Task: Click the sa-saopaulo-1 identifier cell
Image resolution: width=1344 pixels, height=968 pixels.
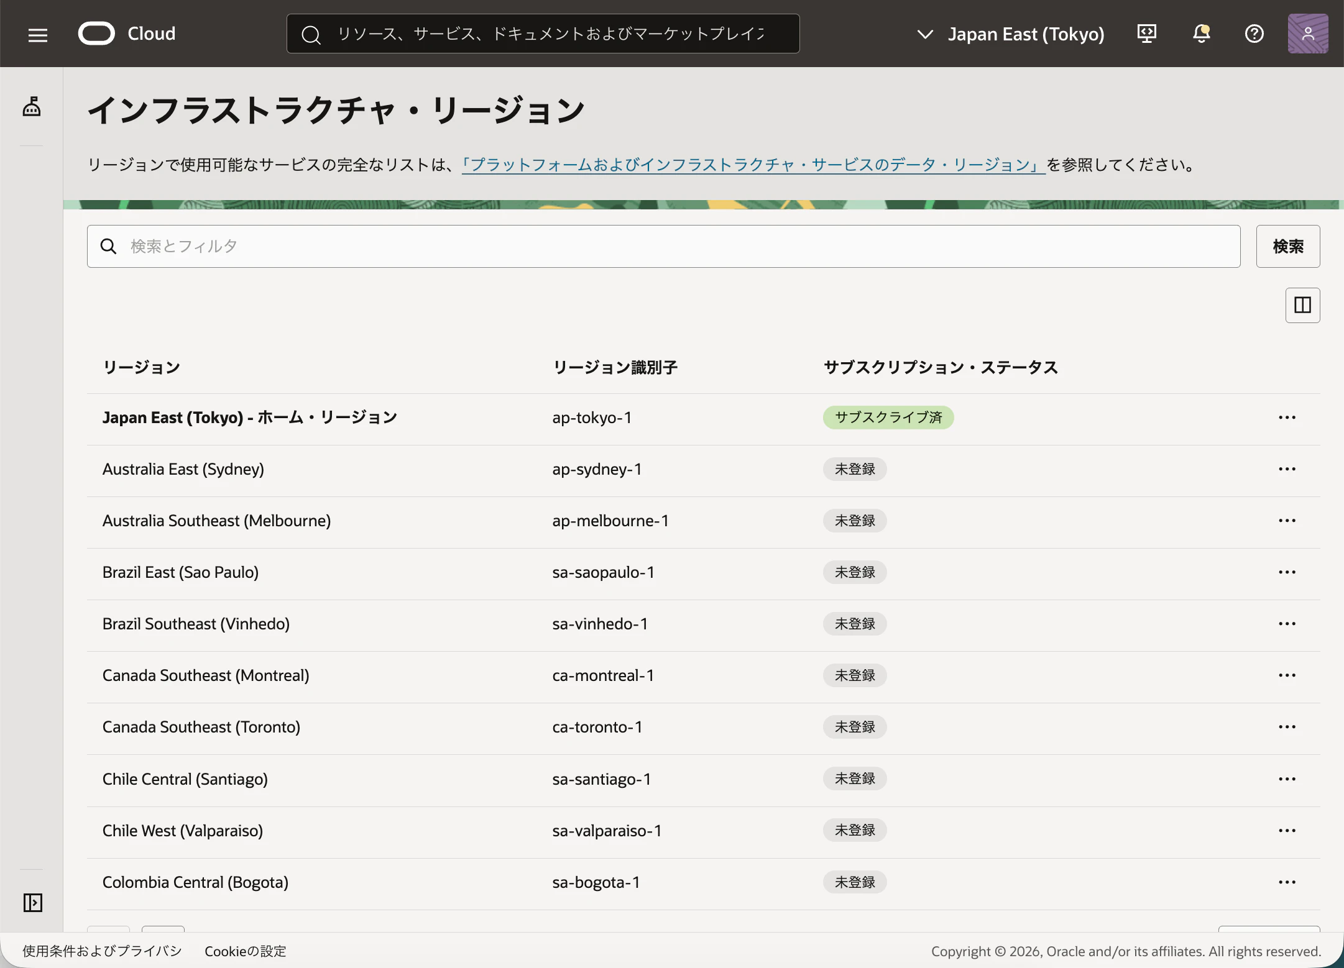Action: [x=604, y=572]
